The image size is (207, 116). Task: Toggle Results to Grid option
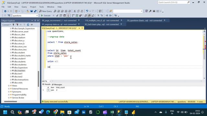coord(89,15)
